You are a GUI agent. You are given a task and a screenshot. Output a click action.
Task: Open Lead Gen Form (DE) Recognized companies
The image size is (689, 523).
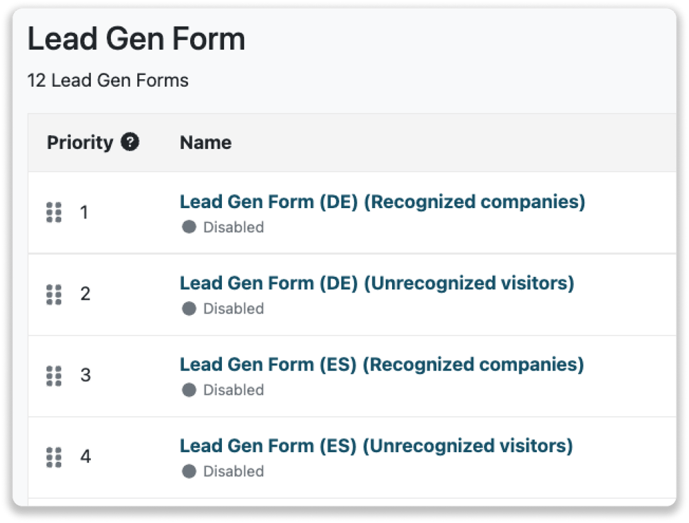pos(382,201)
